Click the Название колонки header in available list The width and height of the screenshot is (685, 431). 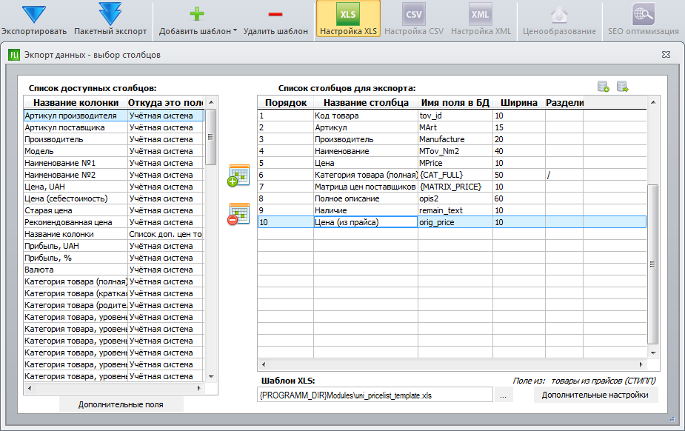(76, 103)
